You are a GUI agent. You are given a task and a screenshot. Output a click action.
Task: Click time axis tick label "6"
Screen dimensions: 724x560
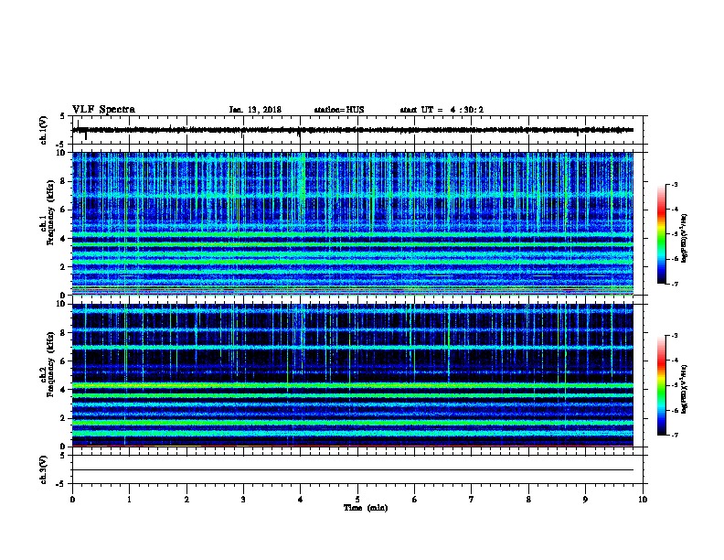414,499
